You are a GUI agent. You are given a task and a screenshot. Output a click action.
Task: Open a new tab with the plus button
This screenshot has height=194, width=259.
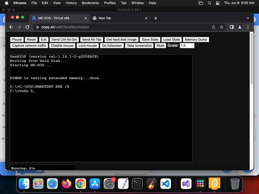click(x=156, y=18)
